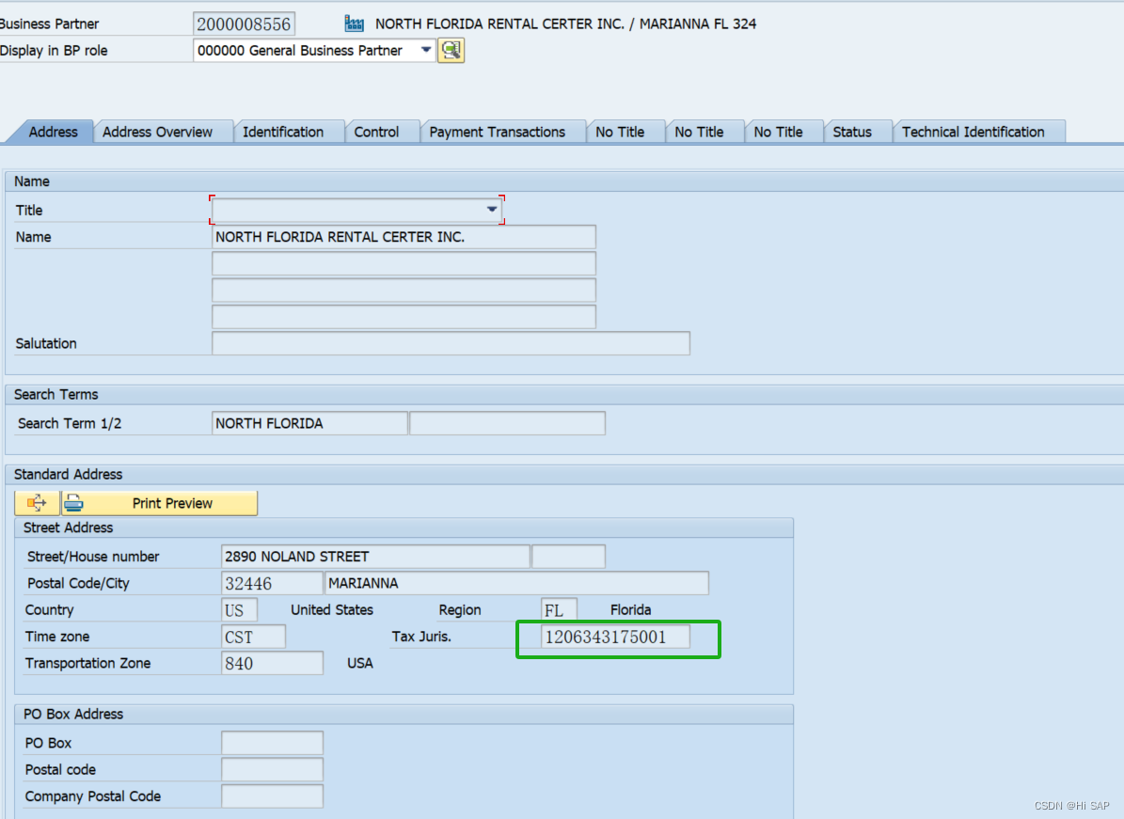This screenshot has width=1124, height=819.
Task: Click the Country field US
Action: [240, 609]
